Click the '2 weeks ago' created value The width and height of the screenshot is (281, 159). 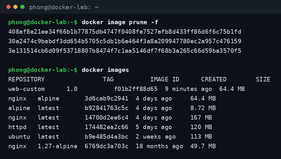[x=156, y=137]
